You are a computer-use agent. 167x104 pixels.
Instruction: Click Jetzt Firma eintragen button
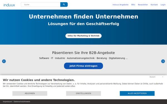coord(83,66)
